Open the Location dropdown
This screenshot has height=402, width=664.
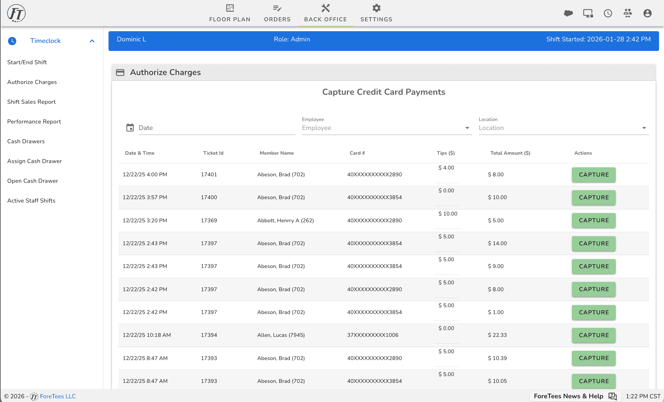click(x=563, y=128)
